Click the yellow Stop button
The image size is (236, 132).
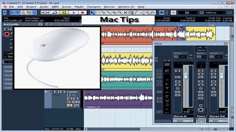64,12
